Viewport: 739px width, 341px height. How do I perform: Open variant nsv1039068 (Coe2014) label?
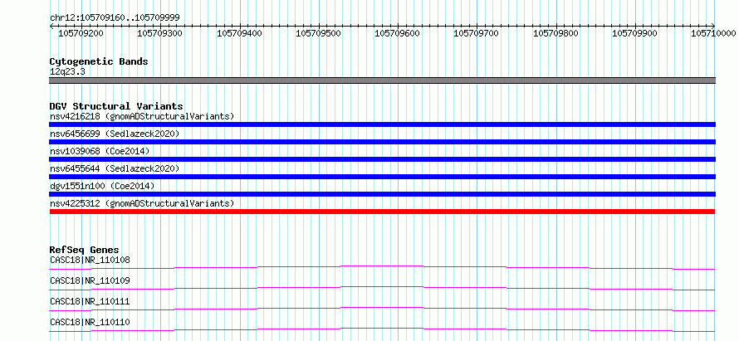pyautogui.click(x=100, y=151)
